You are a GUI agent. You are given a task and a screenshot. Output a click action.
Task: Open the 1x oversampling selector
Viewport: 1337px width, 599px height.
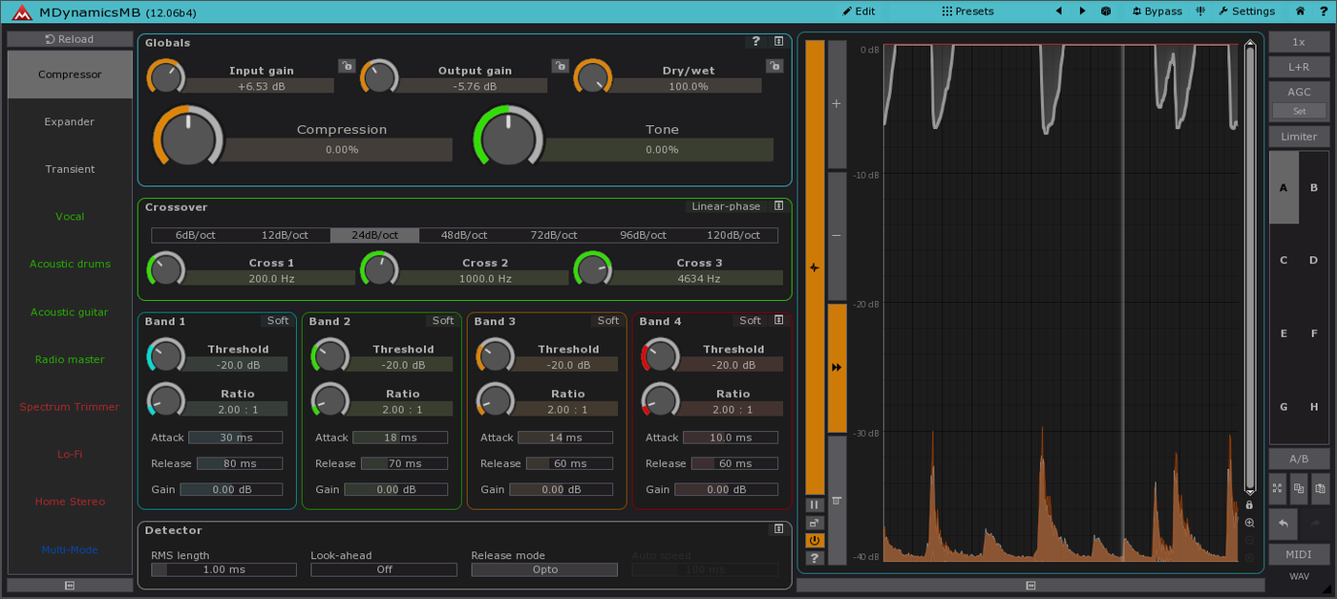coord(1299,42)
